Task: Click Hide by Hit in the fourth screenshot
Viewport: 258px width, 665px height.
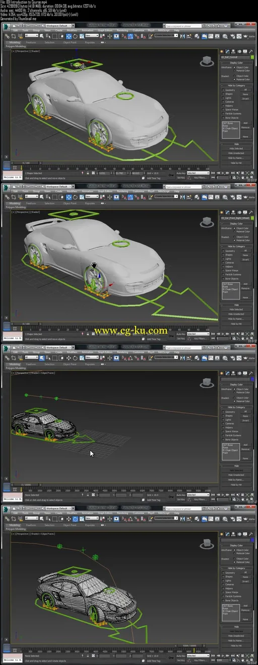Action: [x=236, y=645]
